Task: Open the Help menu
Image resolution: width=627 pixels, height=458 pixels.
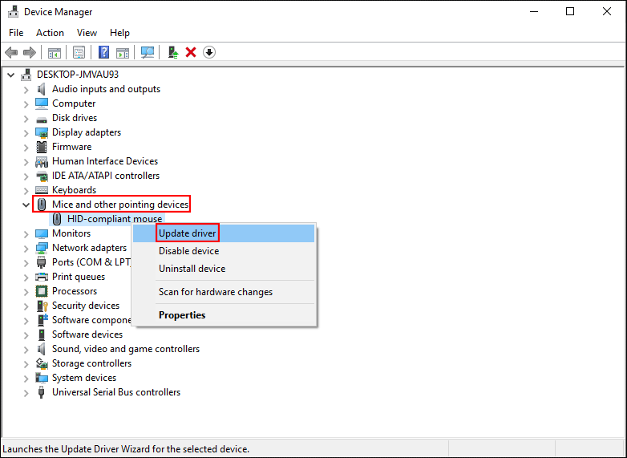Action: (119, 33)
